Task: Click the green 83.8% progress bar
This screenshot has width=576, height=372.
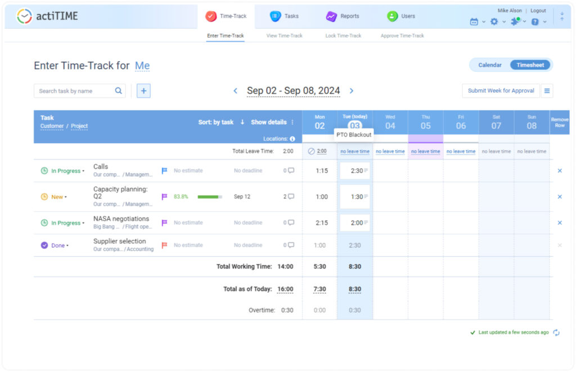Action: (209, 197)
